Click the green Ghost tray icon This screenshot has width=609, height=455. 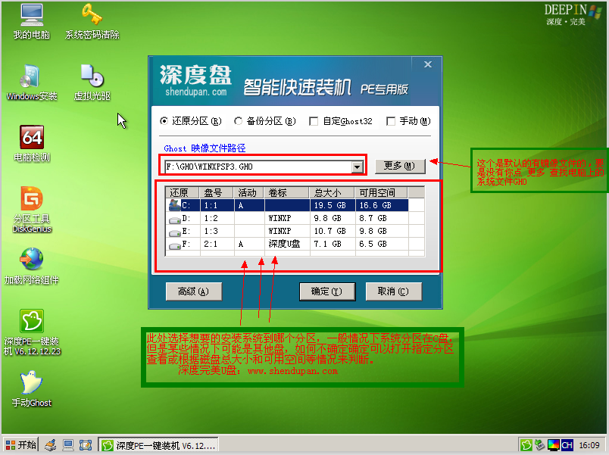(x=526, y=444)
